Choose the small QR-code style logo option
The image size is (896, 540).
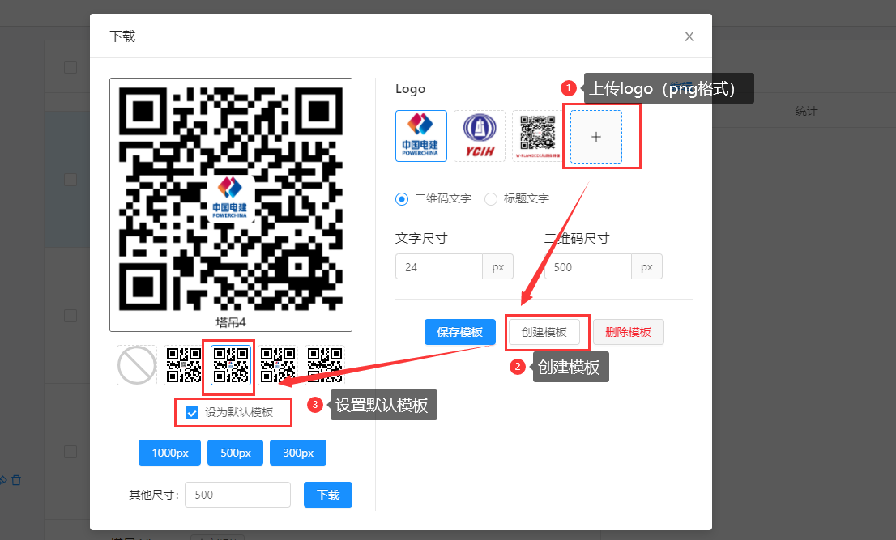point(537,135)
